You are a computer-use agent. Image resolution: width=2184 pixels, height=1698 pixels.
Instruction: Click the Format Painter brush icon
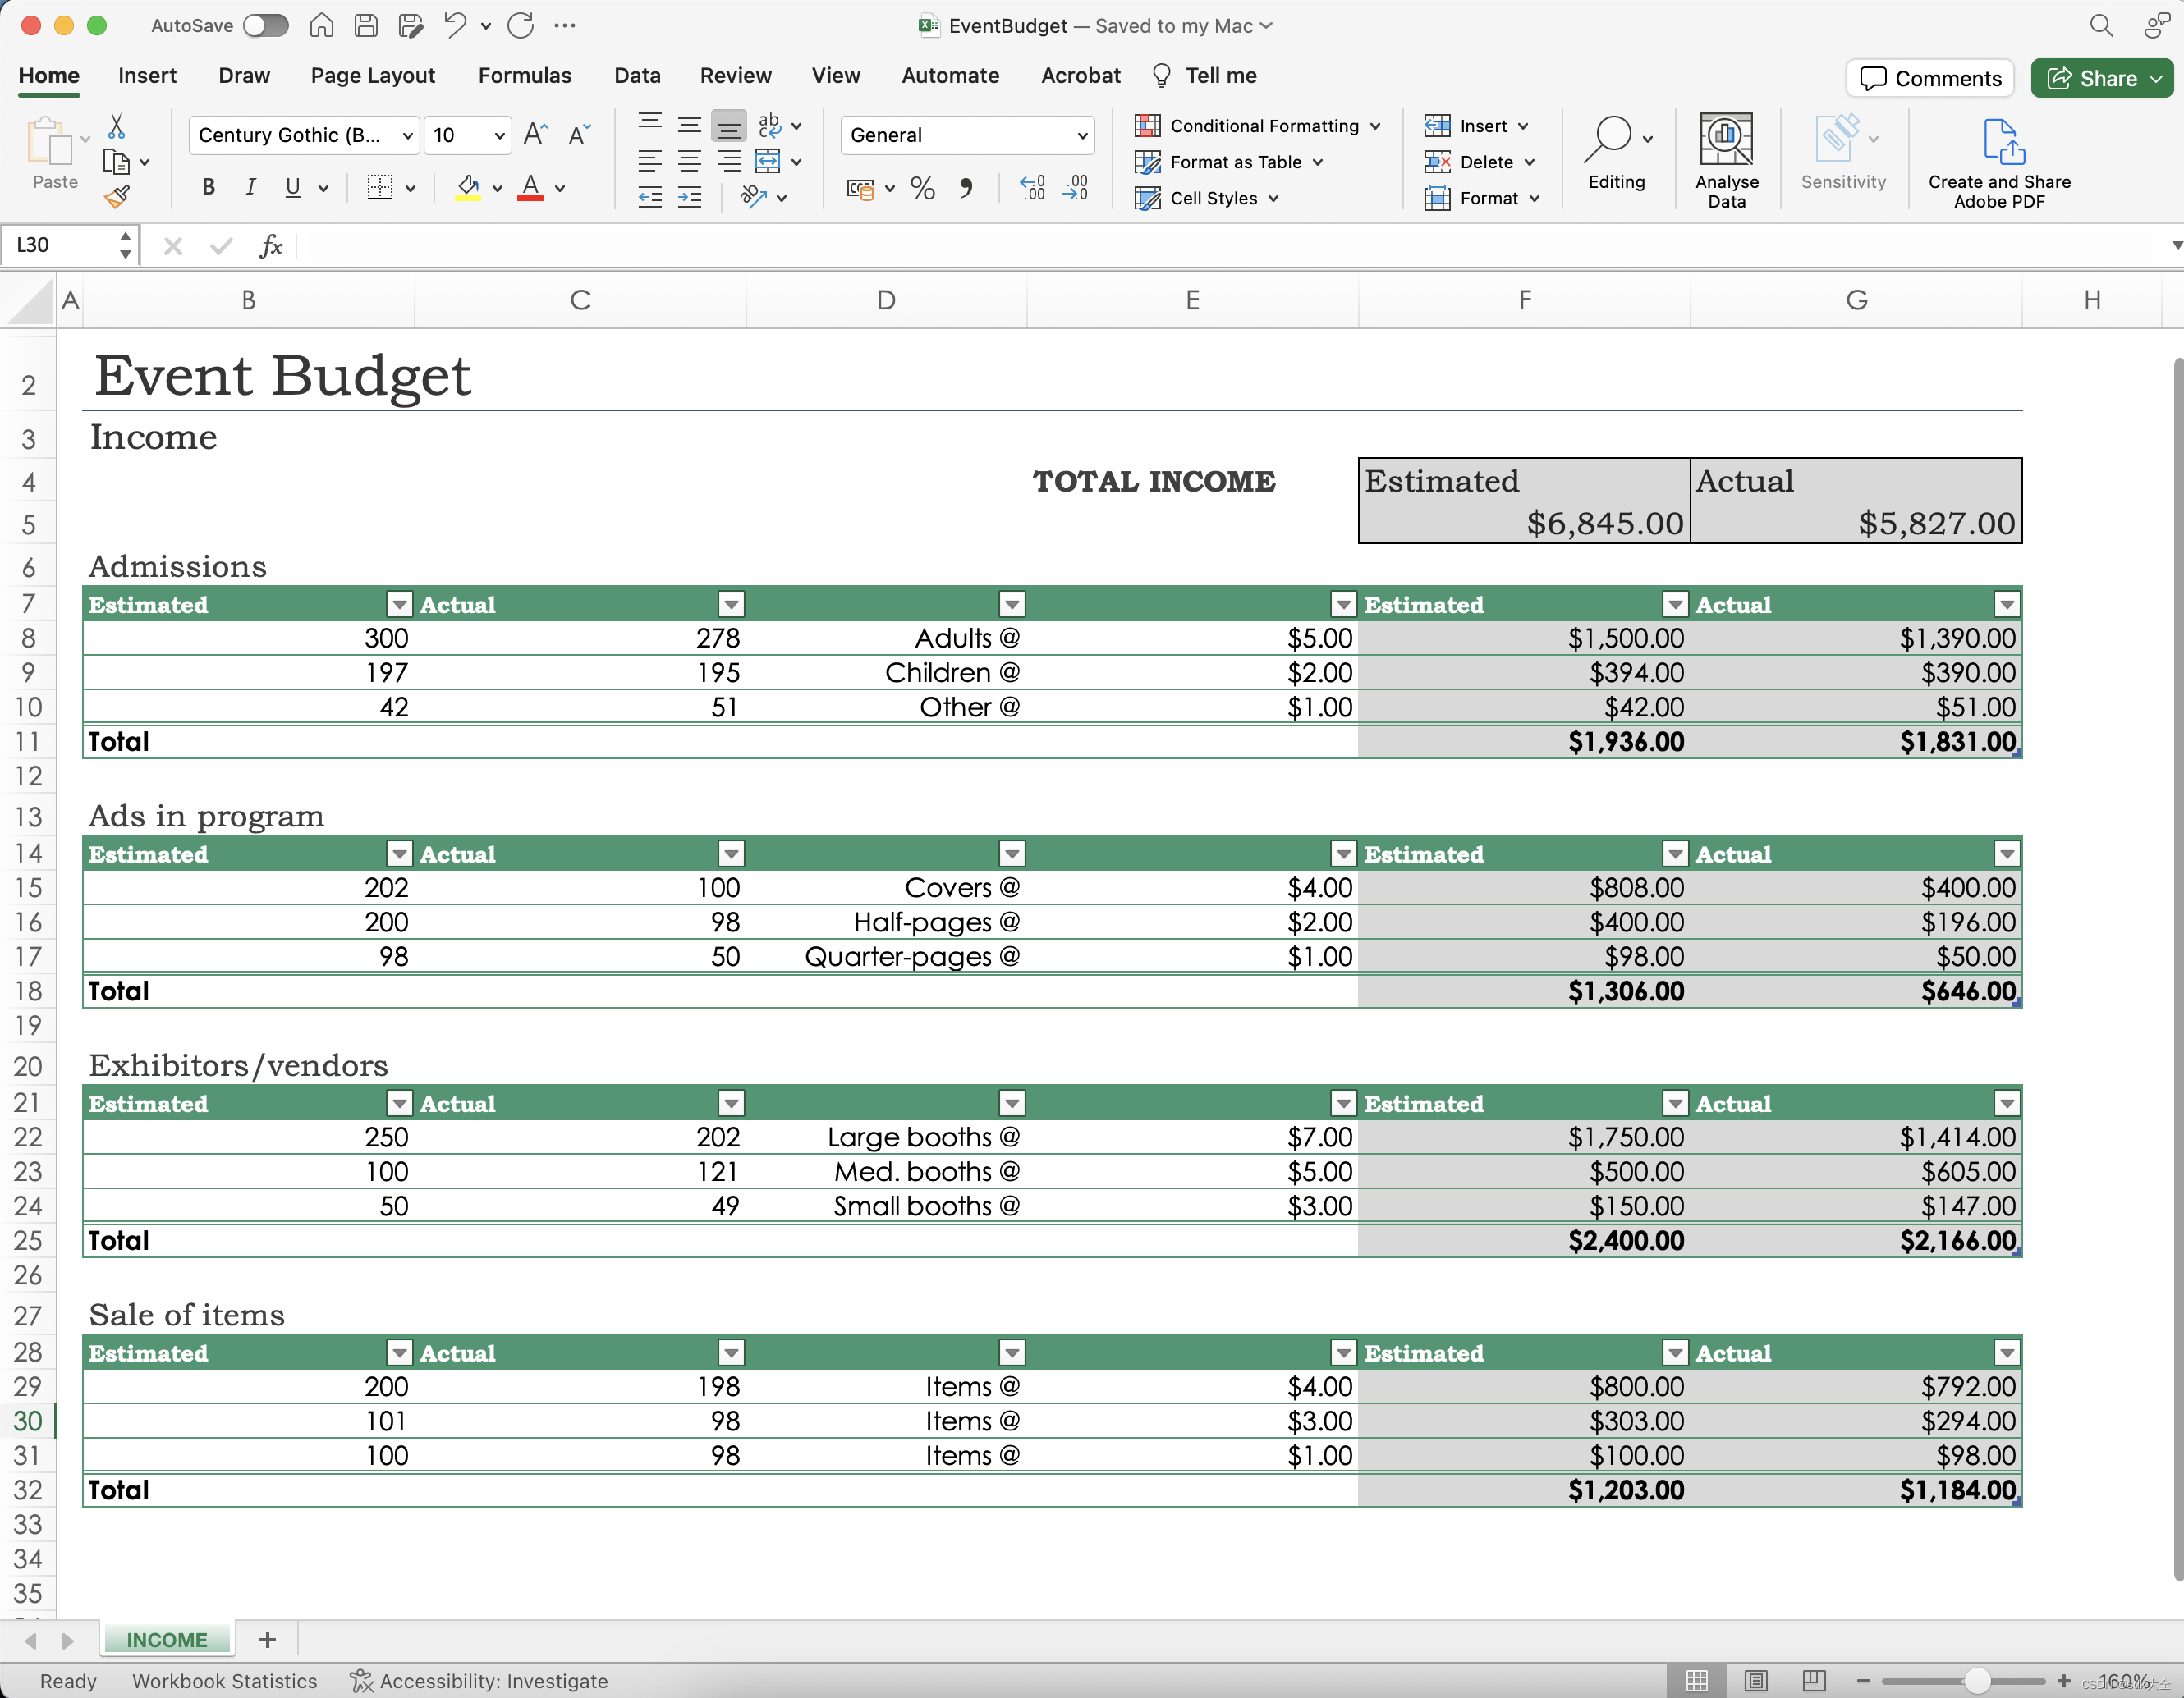pos(117,197)
